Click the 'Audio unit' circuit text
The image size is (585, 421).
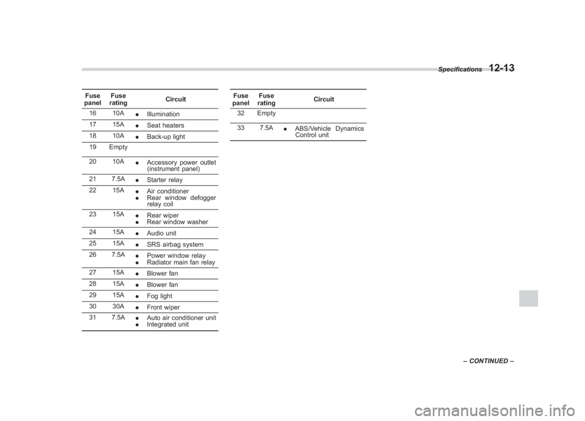pyautogui.click(x=161, y=233)
